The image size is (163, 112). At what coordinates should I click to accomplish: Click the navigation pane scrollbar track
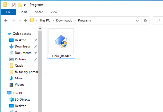pyautogui.click(x=40, y=71)
